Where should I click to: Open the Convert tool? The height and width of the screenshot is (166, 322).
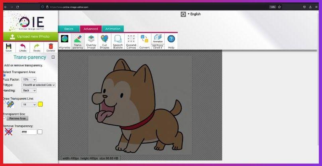pyautogui.click(x=144, y=41)
